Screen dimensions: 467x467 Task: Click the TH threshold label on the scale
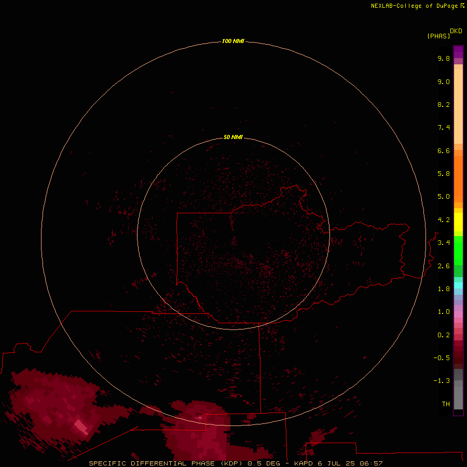pos(446,404)
